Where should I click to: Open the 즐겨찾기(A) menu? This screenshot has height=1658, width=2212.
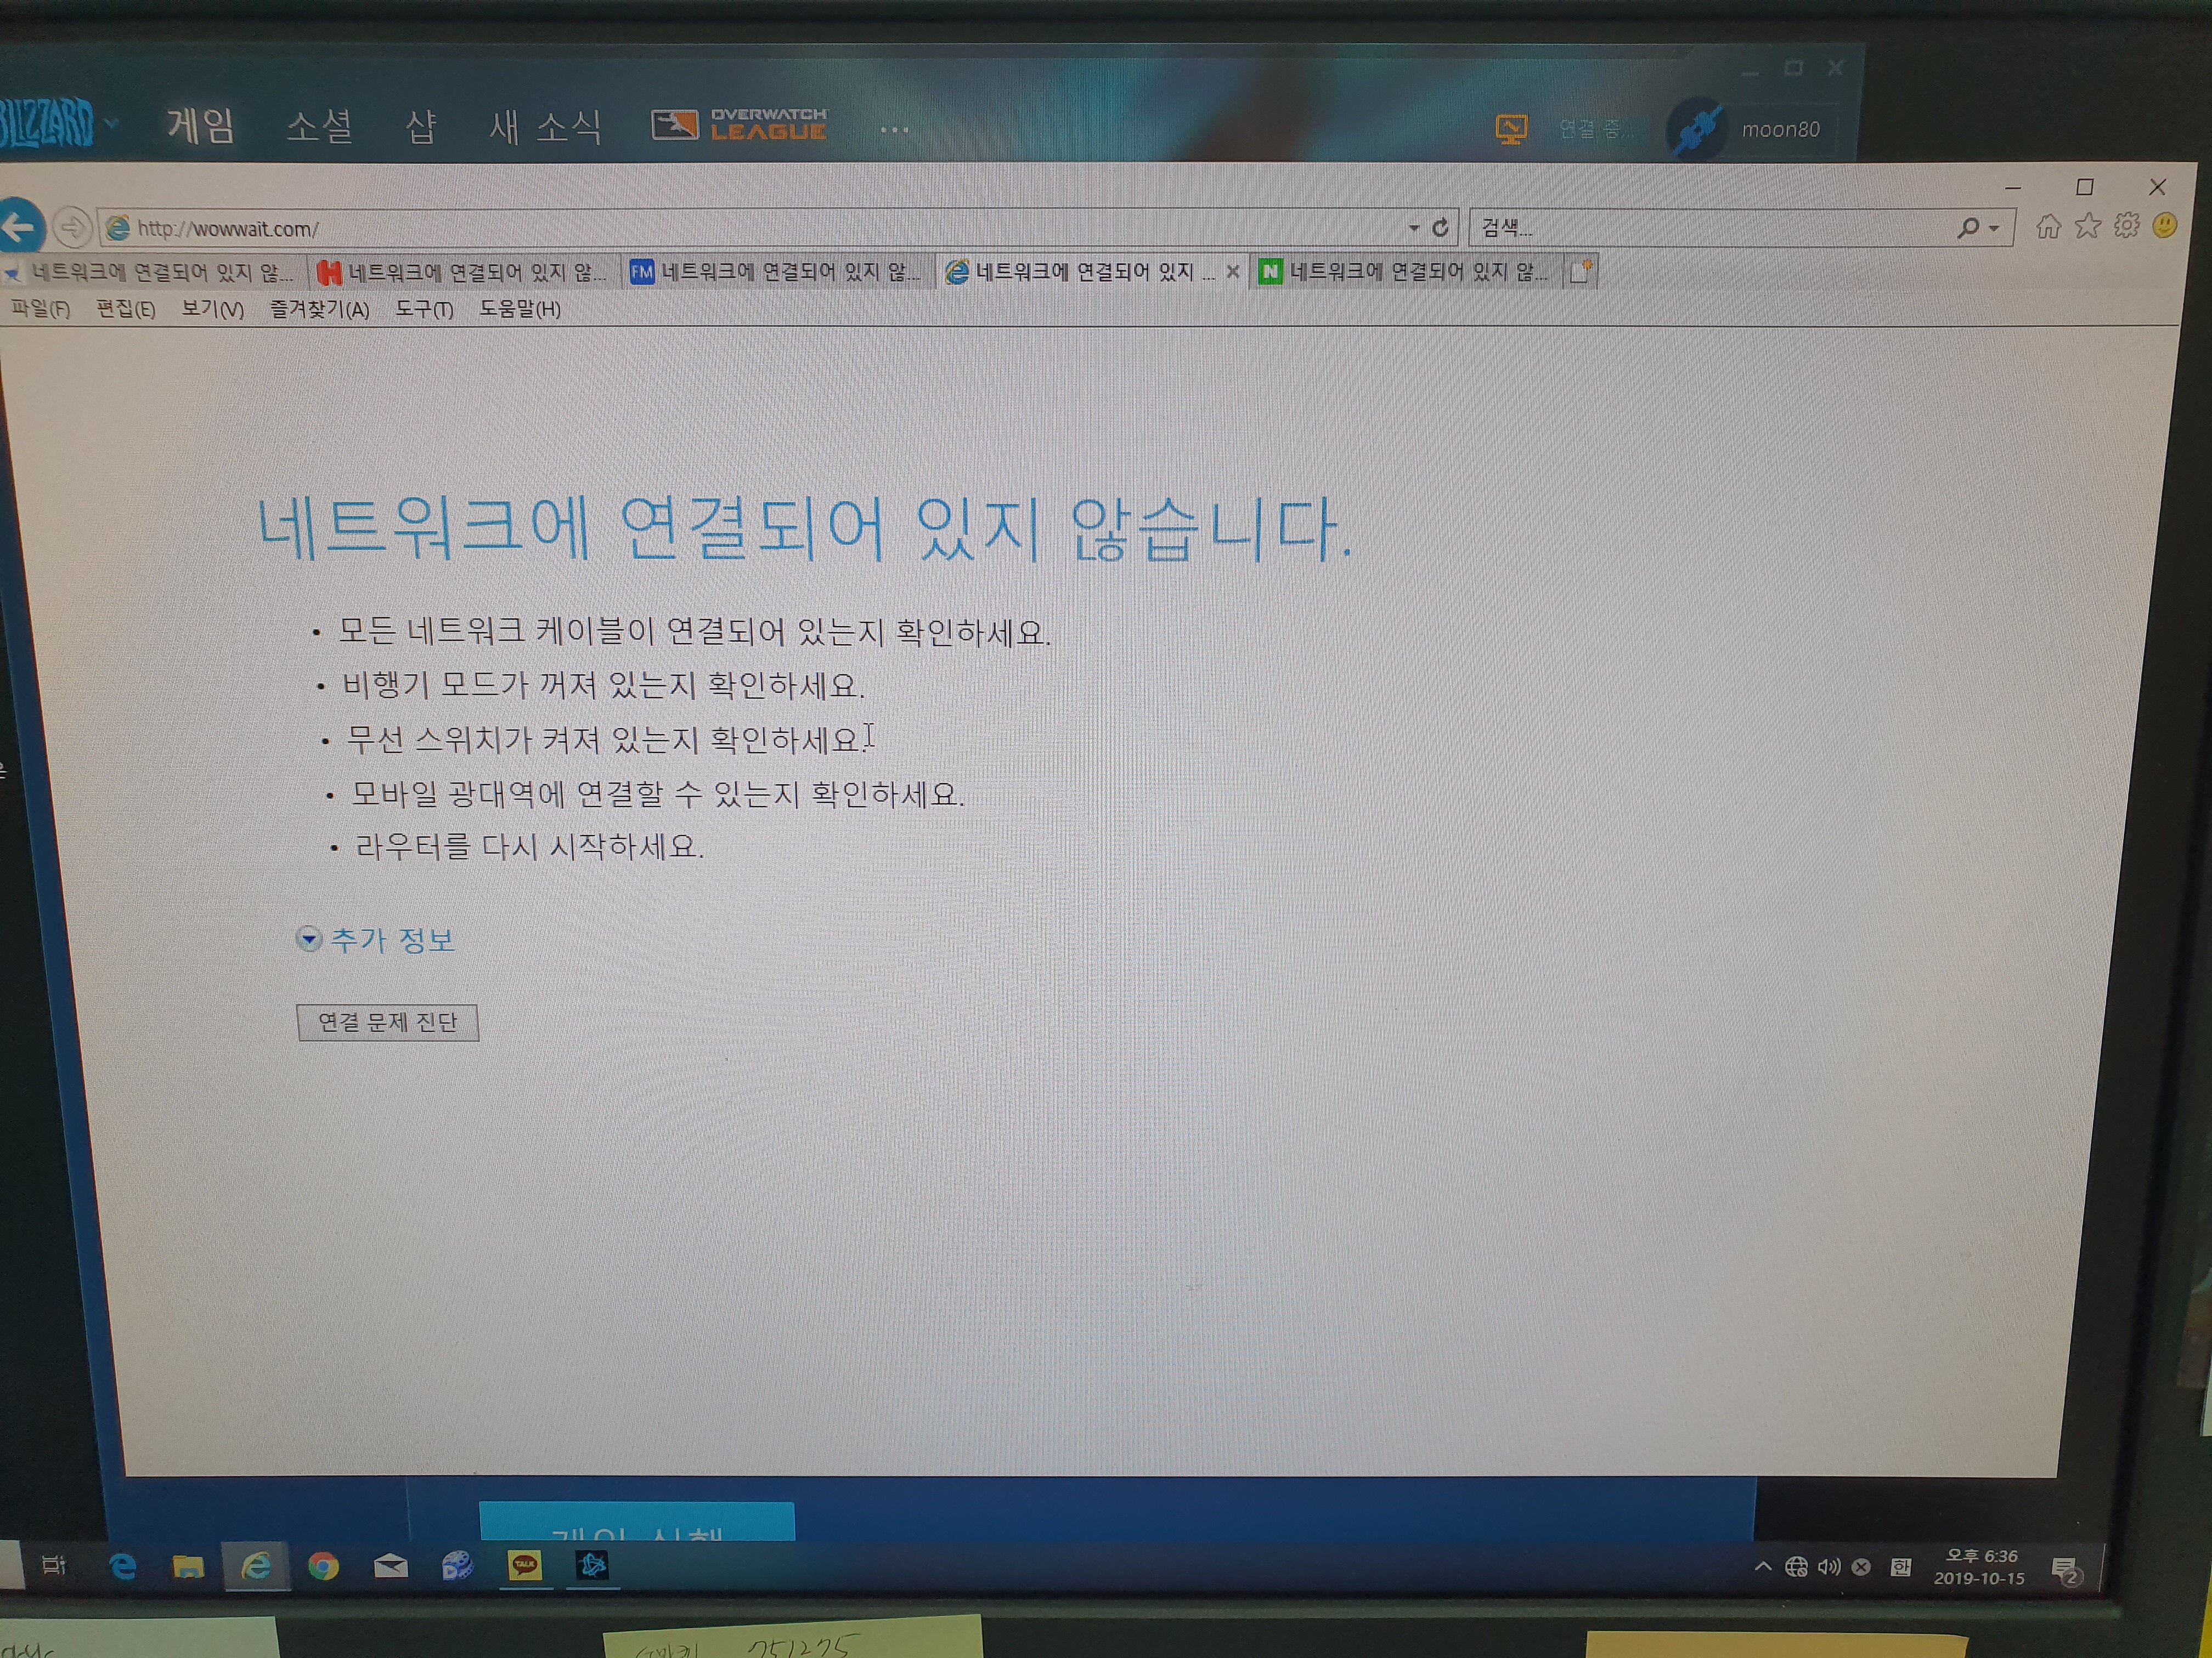coord(319,309)
